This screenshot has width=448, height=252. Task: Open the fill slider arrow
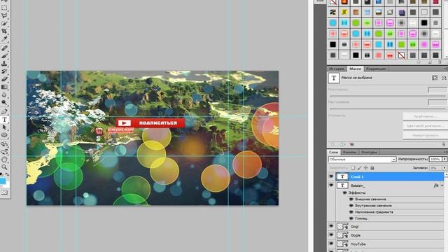pos(445,168)
